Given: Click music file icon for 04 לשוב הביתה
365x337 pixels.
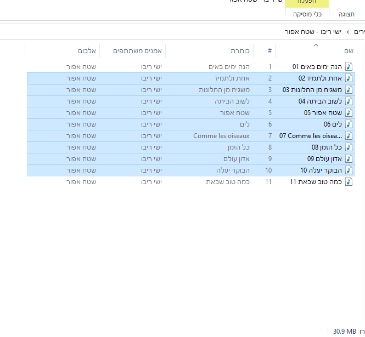Looking at the screenshot, I should (x=349, y=101).
